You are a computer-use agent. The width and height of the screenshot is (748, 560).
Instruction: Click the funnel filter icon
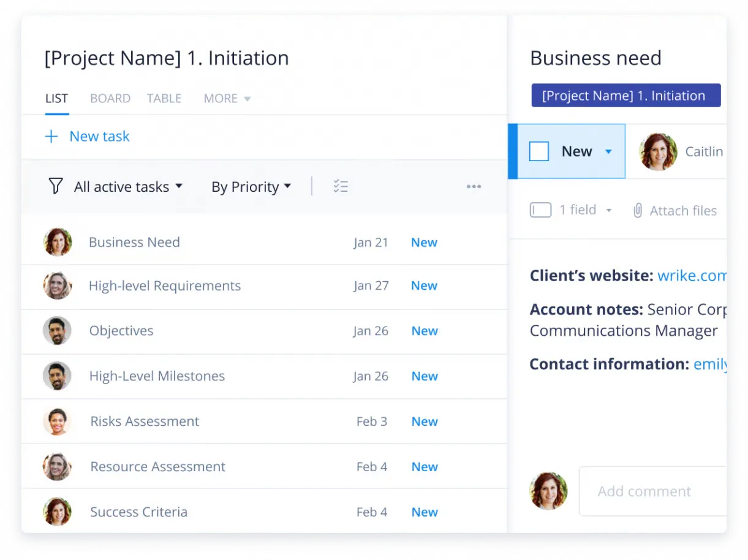tap(56, 186)
